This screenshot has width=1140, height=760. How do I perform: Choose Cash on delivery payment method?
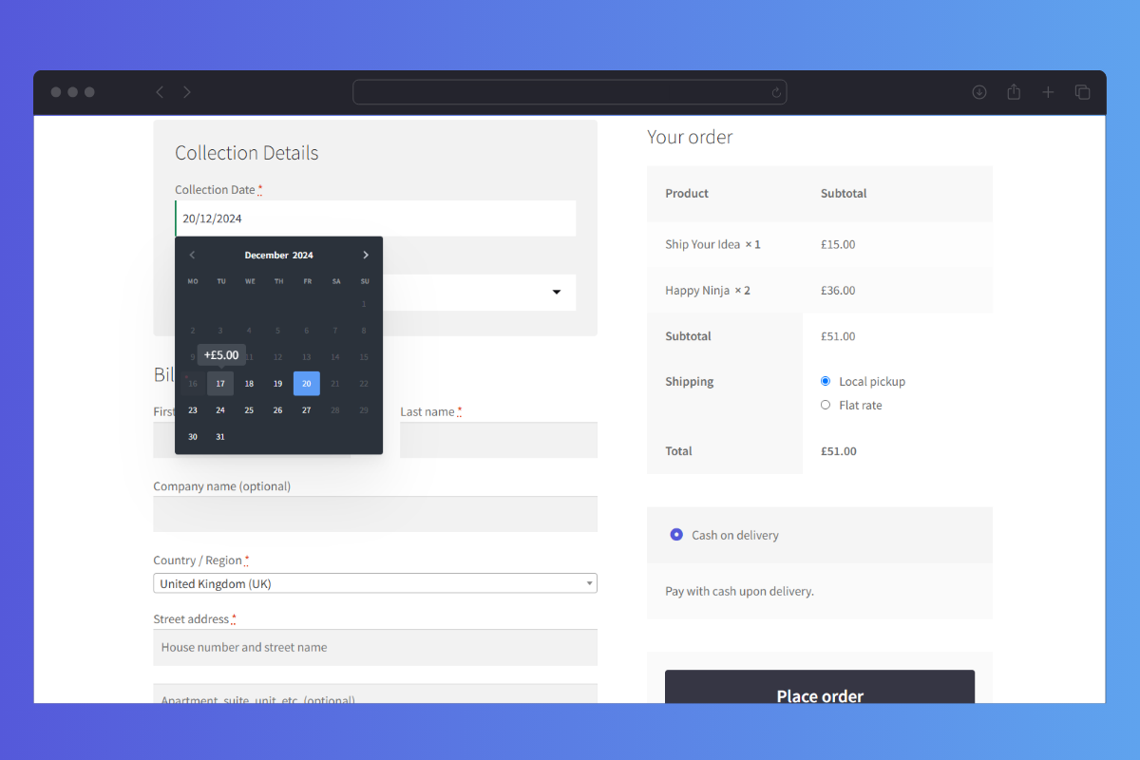tap(676, 534)
